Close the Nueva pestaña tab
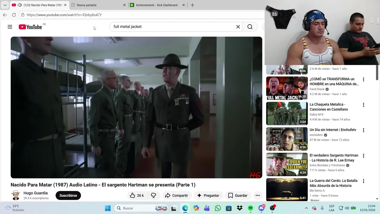The width and height of the screenshot is (380, 214). pyautogui.click(x=124, y=5)
